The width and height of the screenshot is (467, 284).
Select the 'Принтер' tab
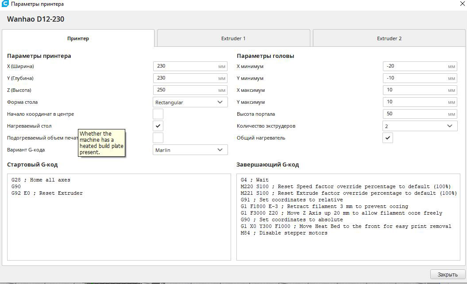point(78,38)
